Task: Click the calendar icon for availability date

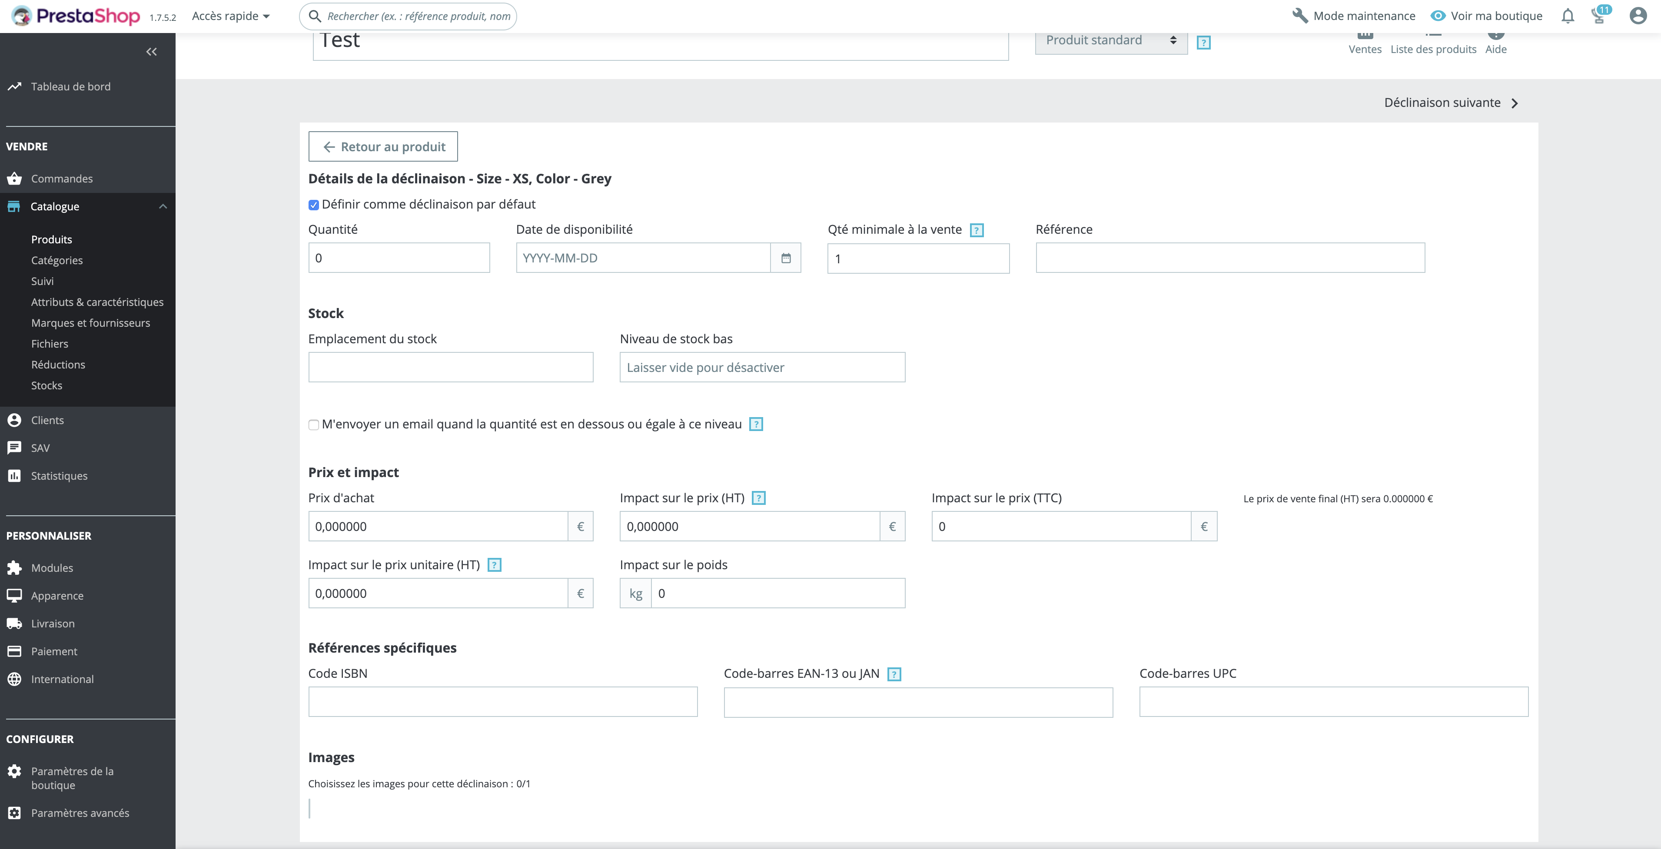Action: 785,258
